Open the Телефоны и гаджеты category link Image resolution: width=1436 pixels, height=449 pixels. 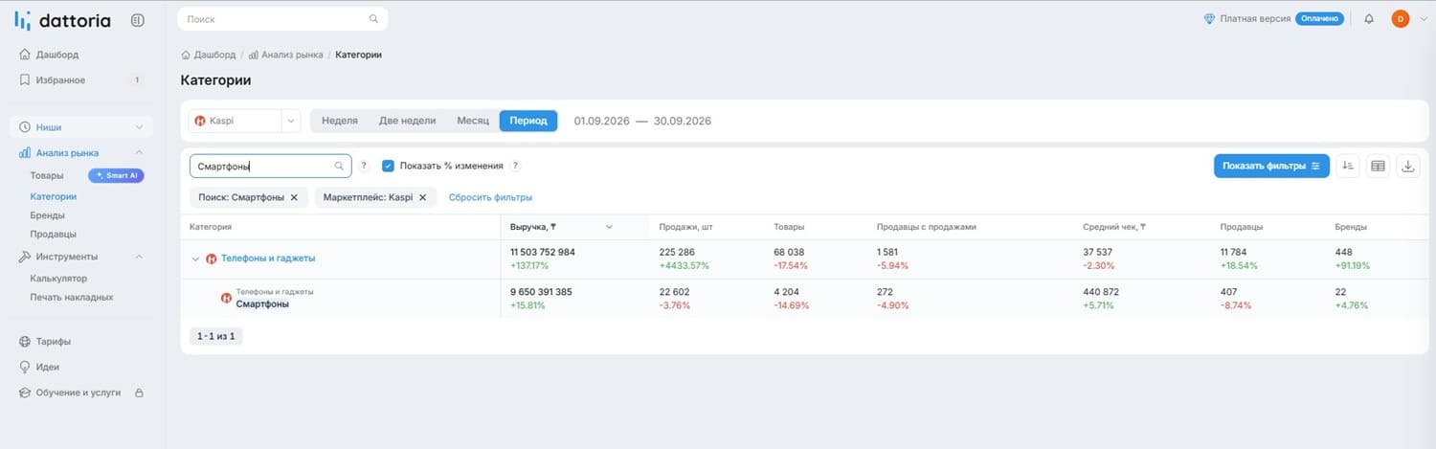point(268,258)
